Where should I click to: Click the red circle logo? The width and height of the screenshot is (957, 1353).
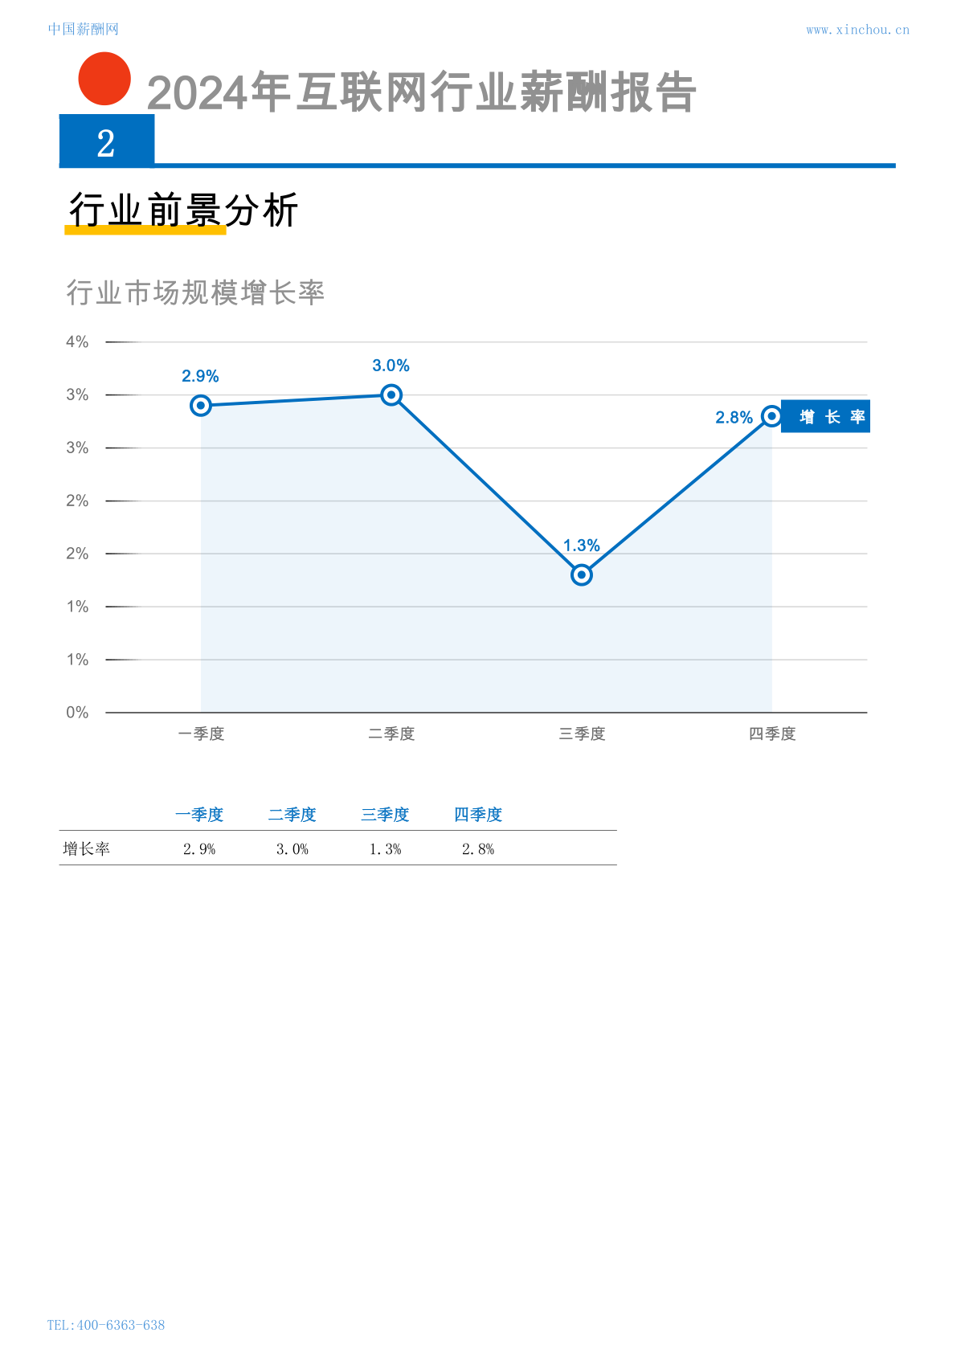coord(104,79)
